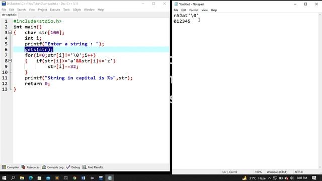Open the Notification Center icon
This screenshot has height=181, width=322.
pos(314,178)
